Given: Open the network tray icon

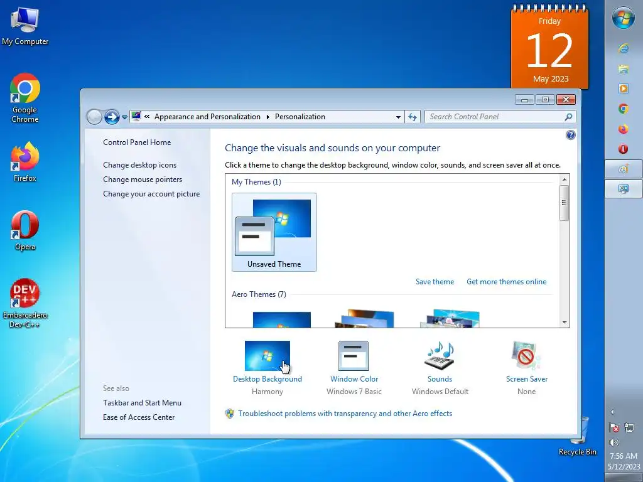Looking at the screenshot, I should (629, 427).
